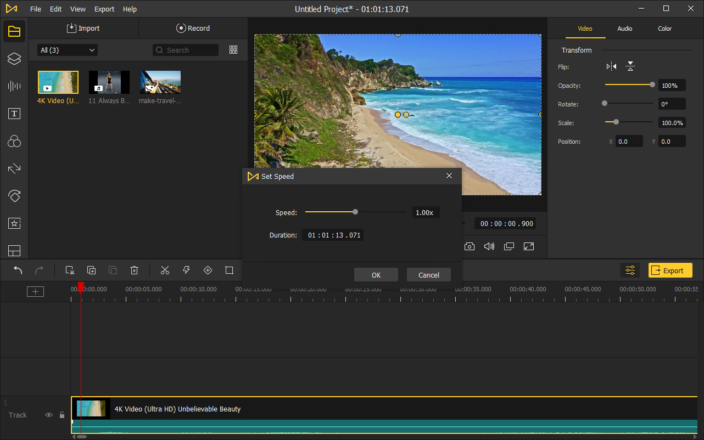Confirm speed change with OK

(x=376, y=274)
